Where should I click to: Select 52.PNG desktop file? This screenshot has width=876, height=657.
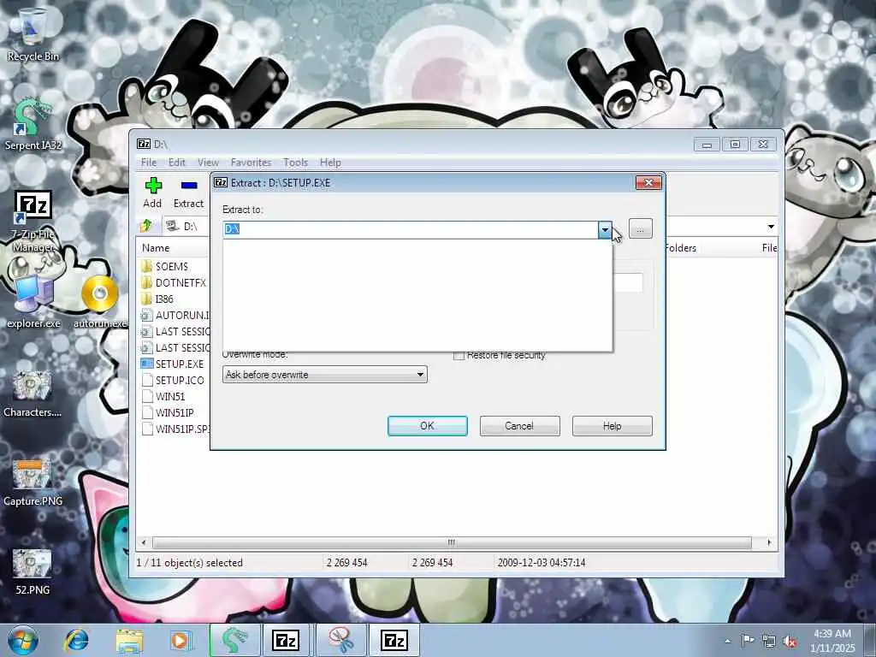coord(33,571)
